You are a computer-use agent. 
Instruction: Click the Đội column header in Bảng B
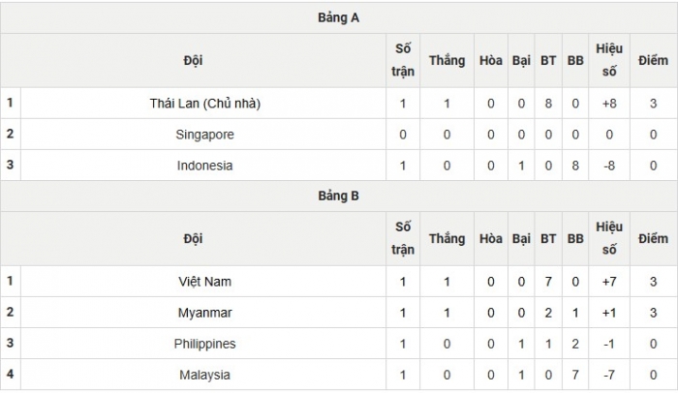(194, 238)
